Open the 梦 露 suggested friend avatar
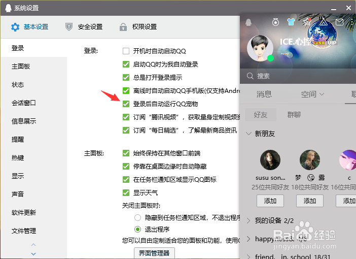This screenshot has height=259, width=356. pyautogui.click(x=310, y=160)
